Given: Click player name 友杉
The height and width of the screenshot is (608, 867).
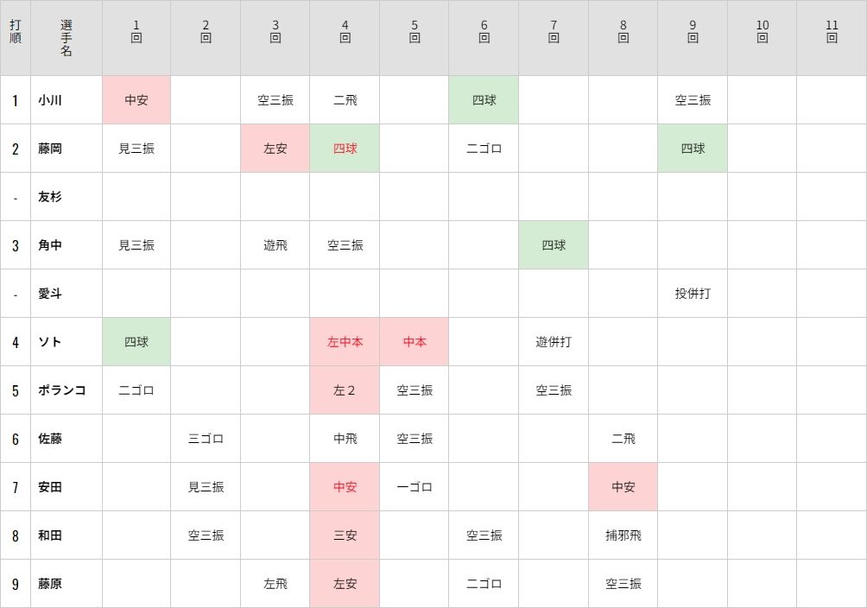Looking at the screenshot, I should pos(50,197).
